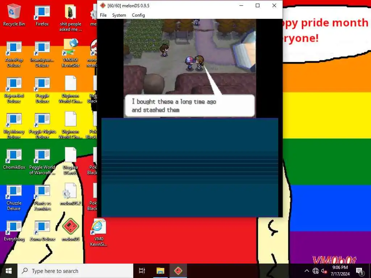
Task: Click the melonDS taskbar button
Action: [x=178, y=271]
